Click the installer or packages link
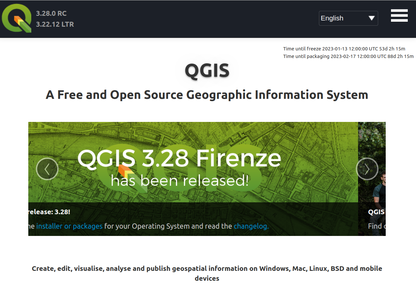This screenshot has height=288, width=416. 69,226
